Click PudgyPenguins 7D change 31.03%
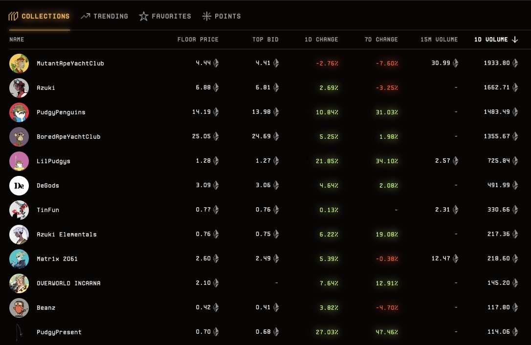 (x=387, y=112)
